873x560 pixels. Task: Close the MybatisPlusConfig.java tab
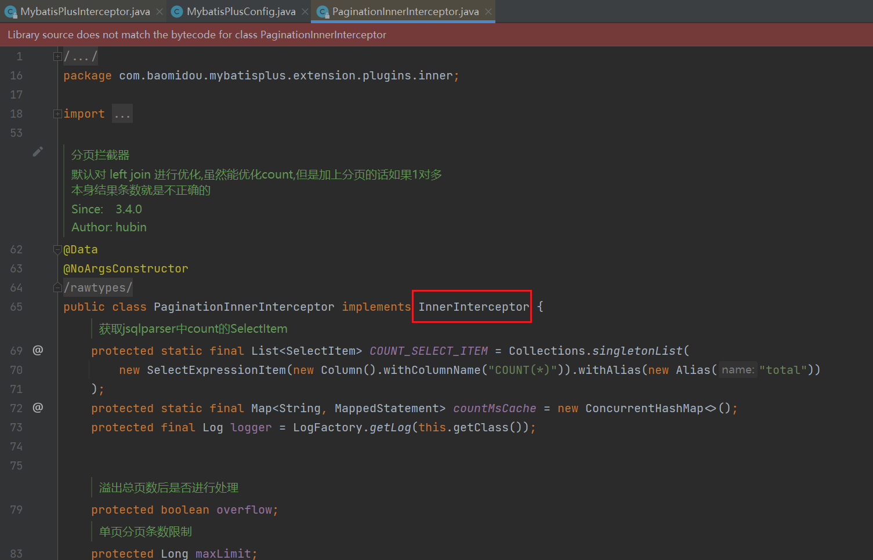pos(305,12)
